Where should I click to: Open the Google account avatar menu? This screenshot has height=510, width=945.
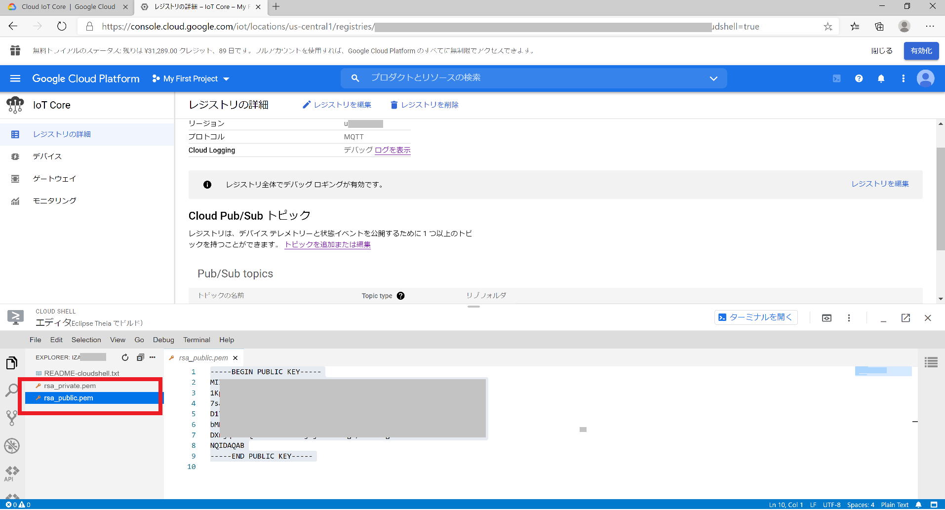(925, 78)
